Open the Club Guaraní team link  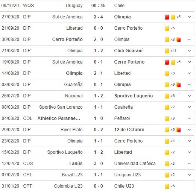[x=128, y=51]
